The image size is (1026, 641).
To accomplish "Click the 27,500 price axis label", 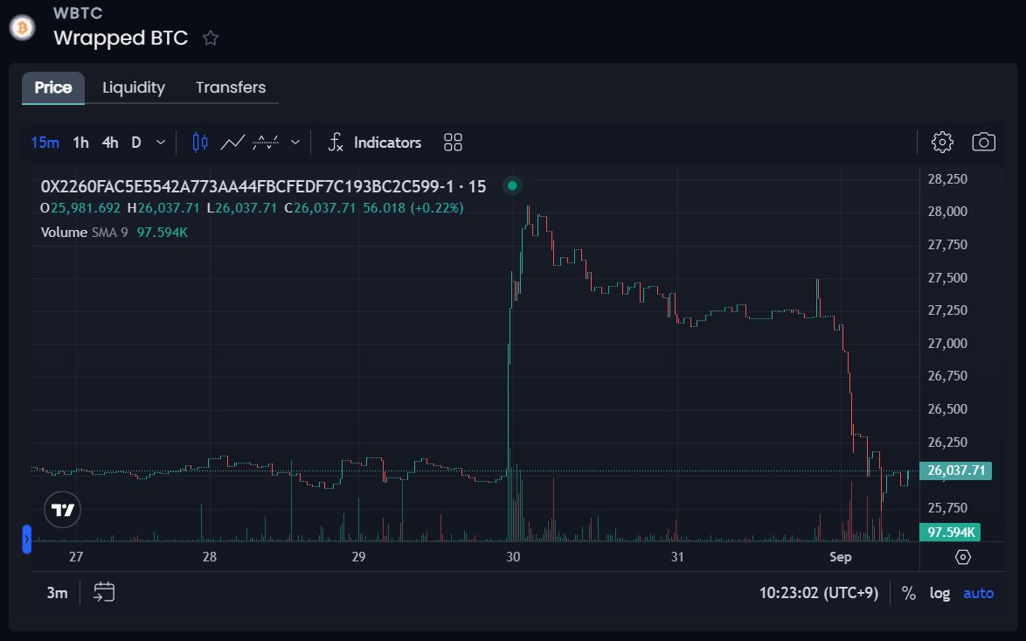I will [947, 277].
